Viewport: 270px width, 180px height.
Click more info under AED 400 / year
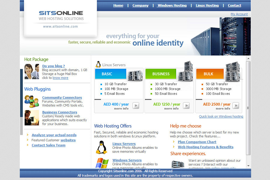click(x=121, y=109)
